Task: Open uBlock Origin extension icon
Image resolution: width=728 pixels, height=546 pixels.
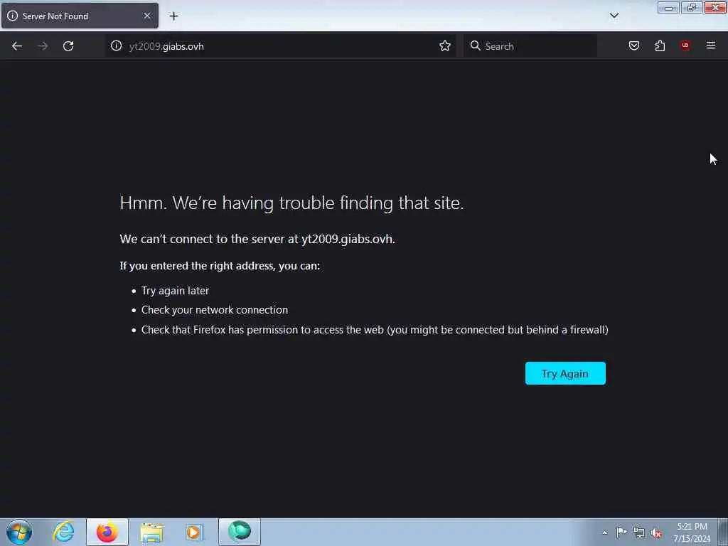Action: click(x=685, y=45)
